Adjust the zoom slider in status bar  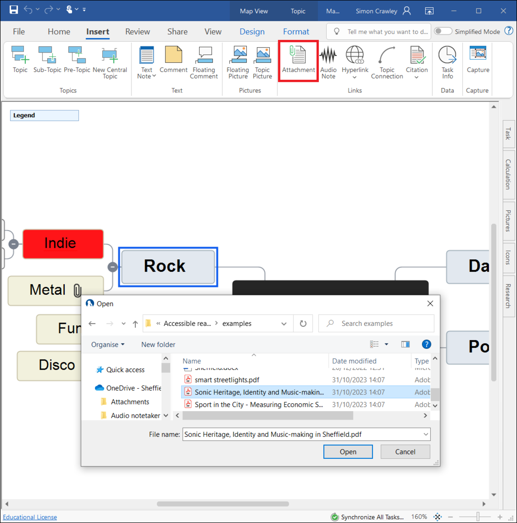pos(478,517)
